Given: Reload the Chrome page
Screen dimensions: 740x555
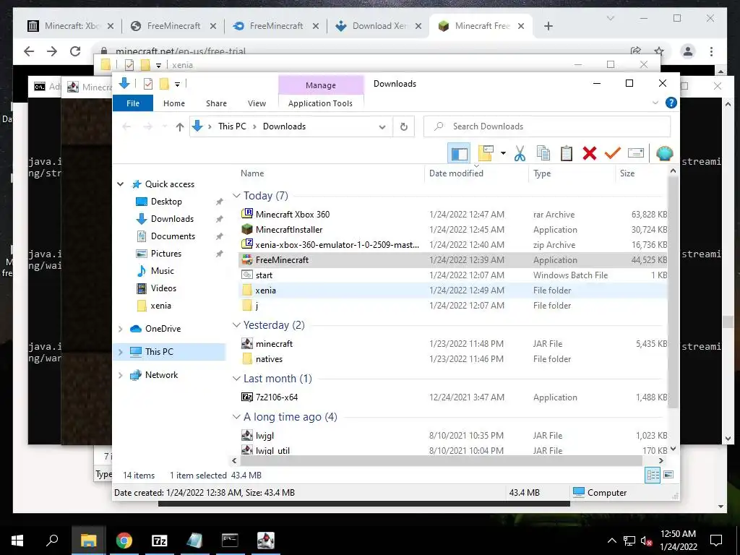Looking at the screenshot, I should point(75,51).
